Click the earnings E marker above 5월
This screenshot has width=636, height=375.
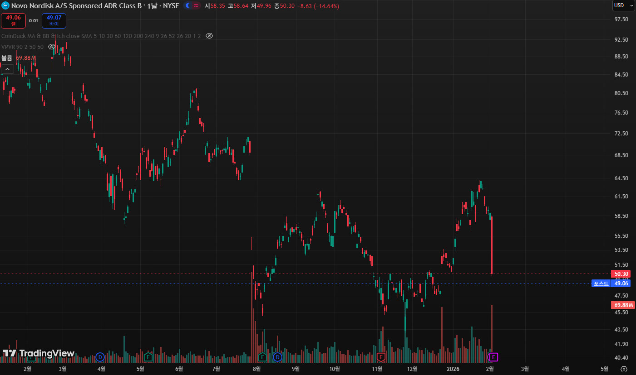[148, 357]
